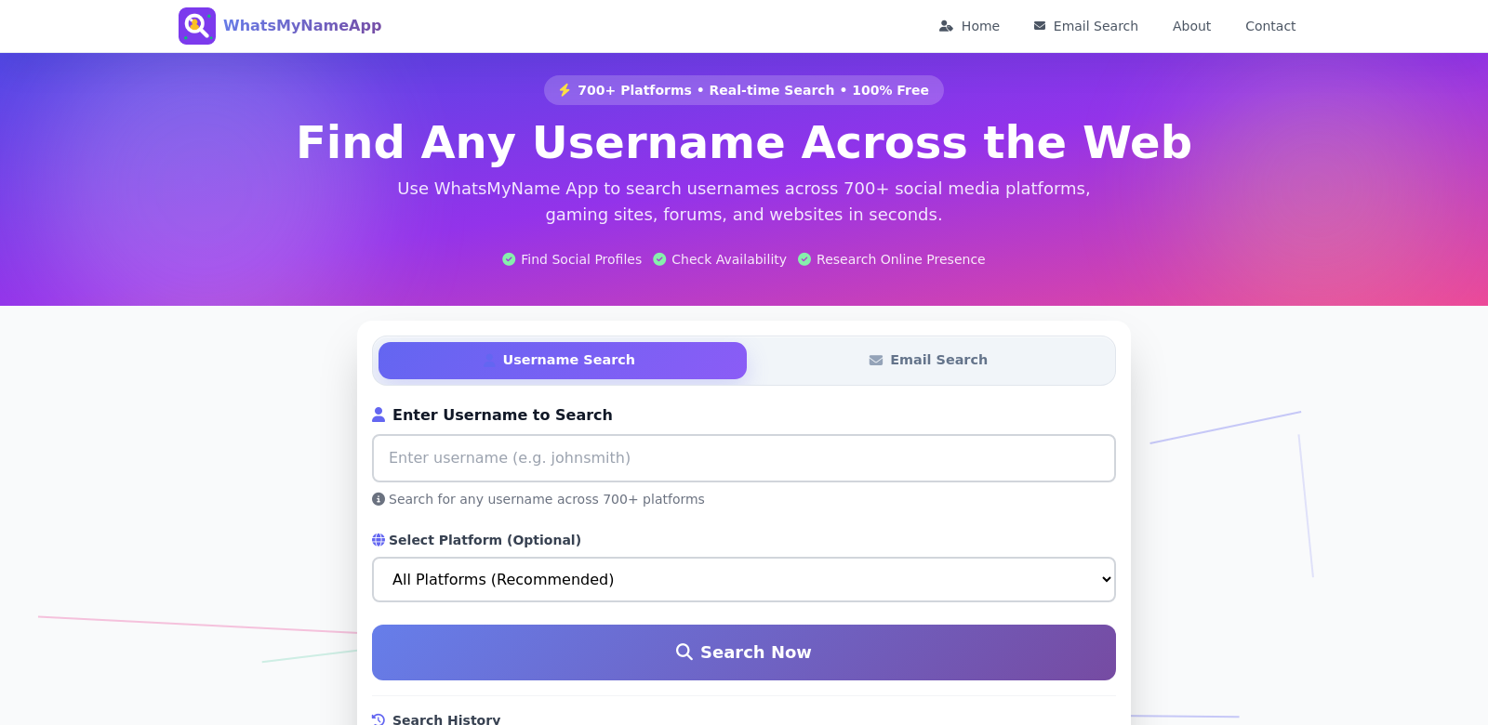This screenshot has height=725, width=1488.
Task: Click the Search Now button
Action: coord(744,652)
